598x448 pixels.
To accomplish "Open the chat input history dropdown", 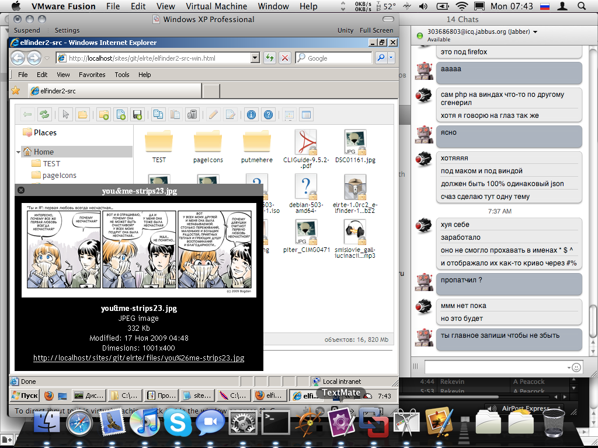I will coord(569,367).
